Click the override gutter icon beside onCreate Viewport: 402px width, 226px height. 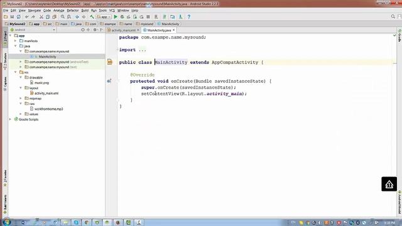coord(109,81)
